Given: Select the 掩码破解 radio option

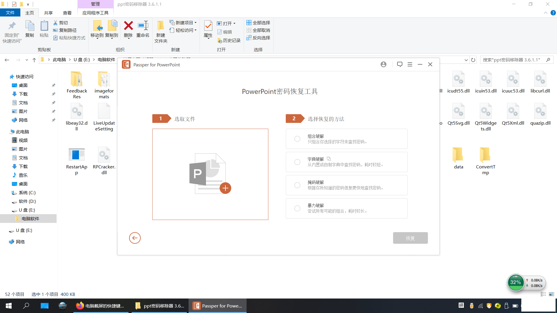Looking at the screenshot, I should [x=297, y=185].
